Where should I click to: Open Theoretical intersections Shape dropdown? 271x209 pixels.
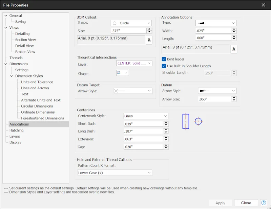coord(123,73)
